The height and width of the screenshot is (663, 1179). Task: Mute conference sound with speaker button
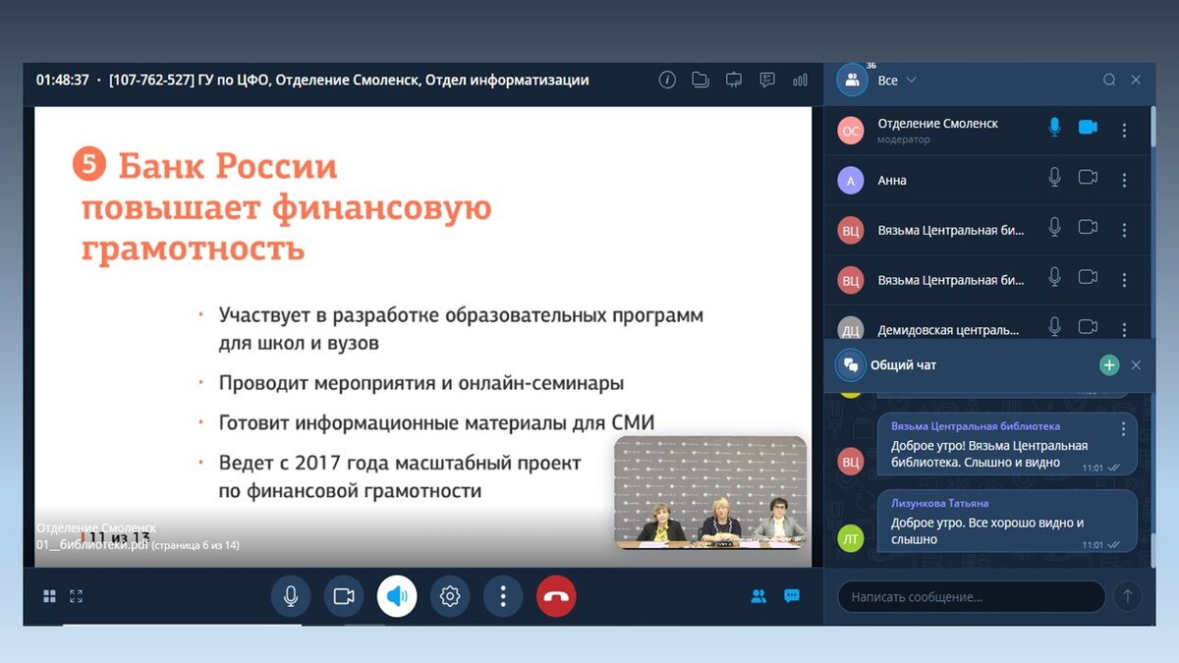[397, 596]
